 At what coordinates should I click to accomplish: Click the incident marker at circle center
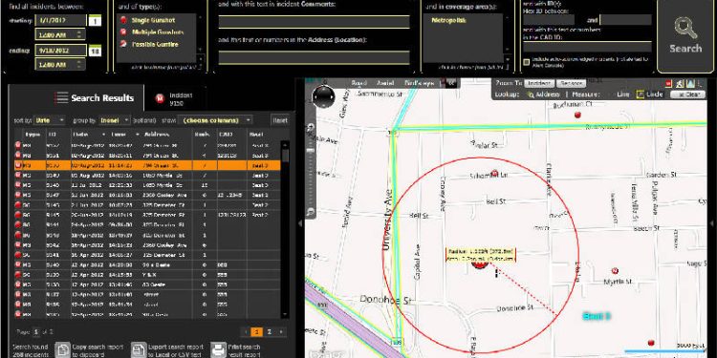480,264
